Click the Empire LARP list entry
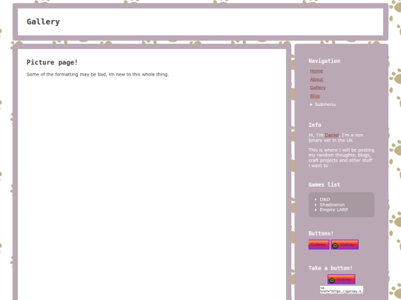401x300 pixels. (333, 210)
